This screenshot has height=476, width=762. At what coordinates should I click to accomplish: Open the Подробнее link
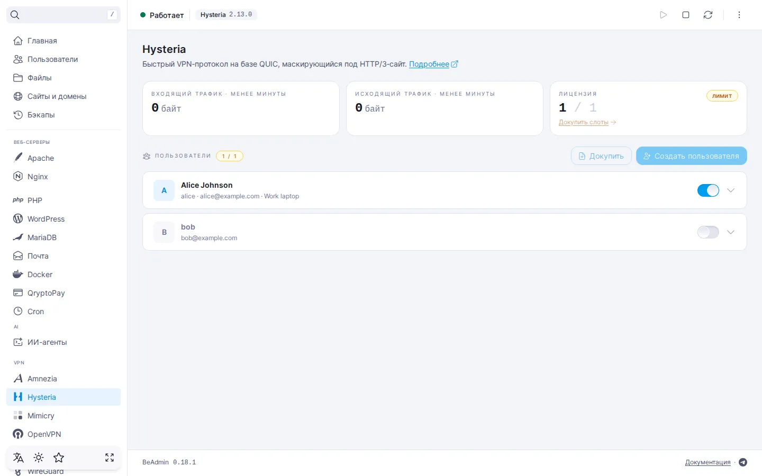point(433,64)
